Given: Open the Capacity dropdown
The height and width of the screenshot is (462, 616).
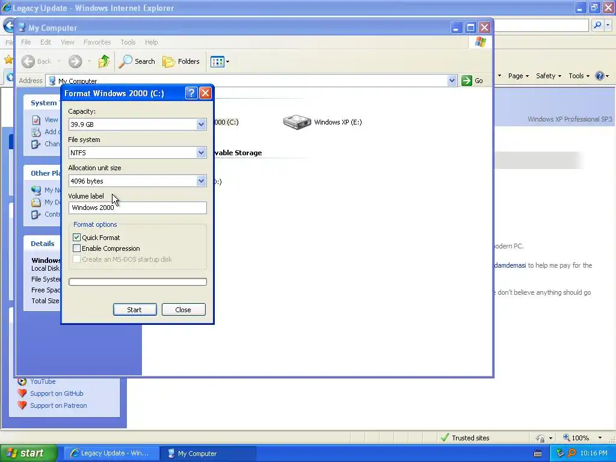Looking at the screenshot, I should pyautogui.click(x=201, y=125).
